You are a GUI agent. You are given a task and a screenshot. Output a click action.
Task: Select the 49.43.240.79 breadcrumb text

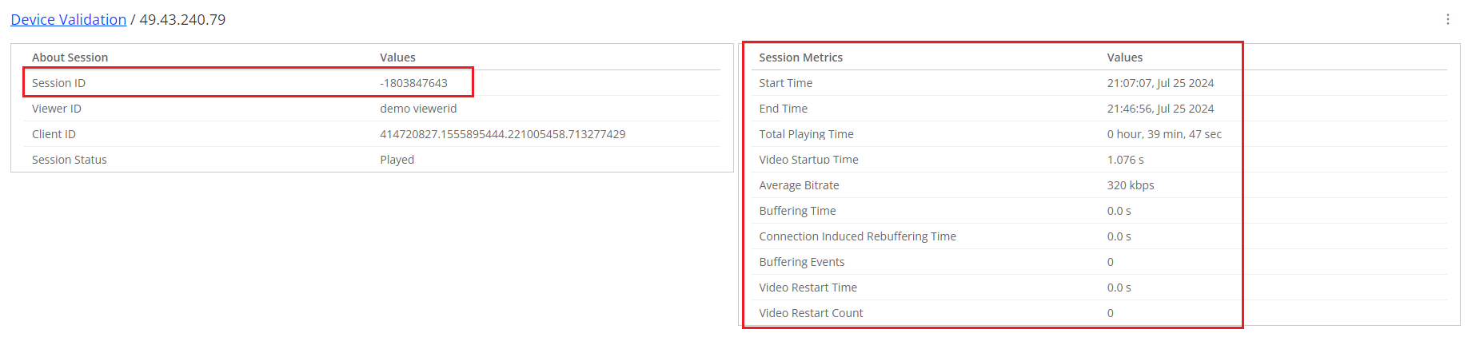(182, 19)
